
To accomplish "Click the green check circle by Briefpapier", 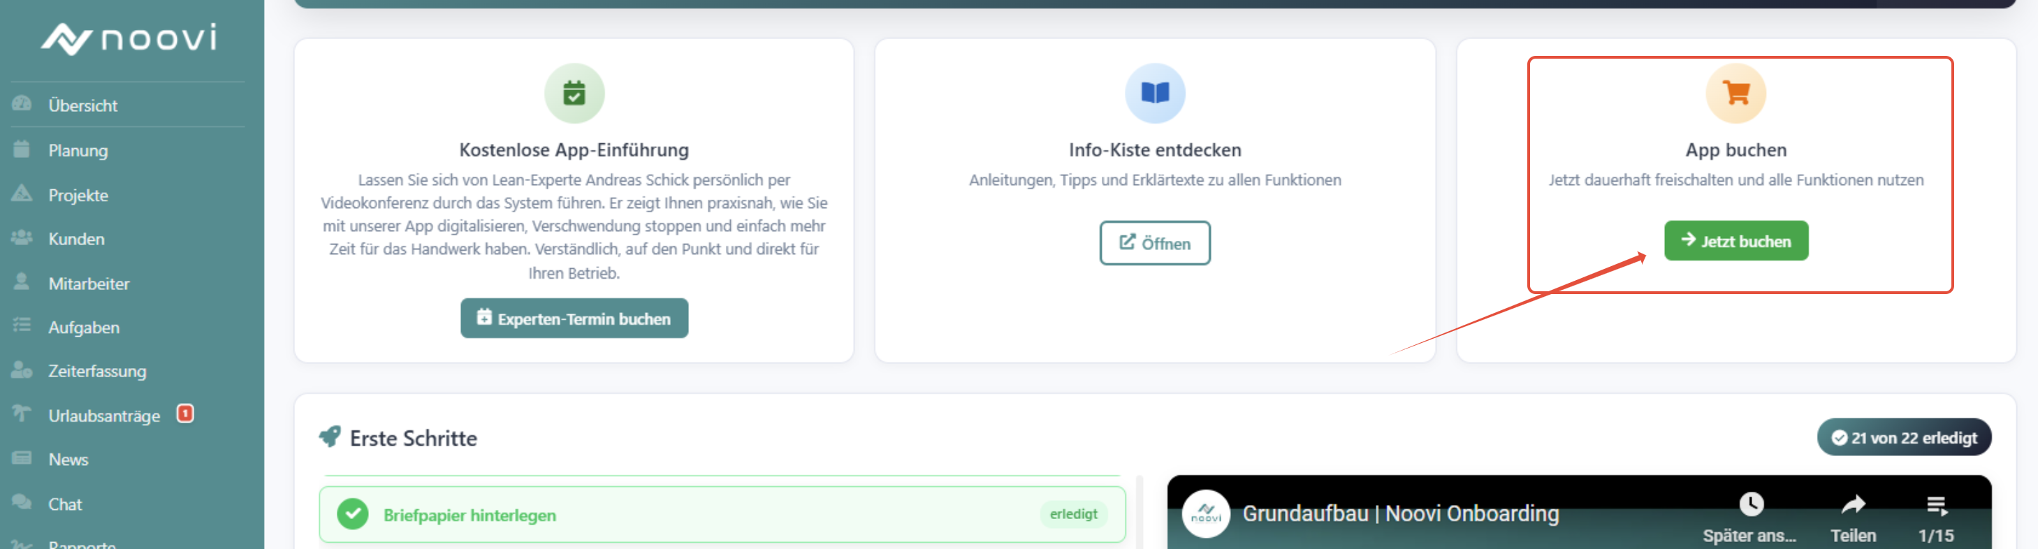I will point(353,514).
